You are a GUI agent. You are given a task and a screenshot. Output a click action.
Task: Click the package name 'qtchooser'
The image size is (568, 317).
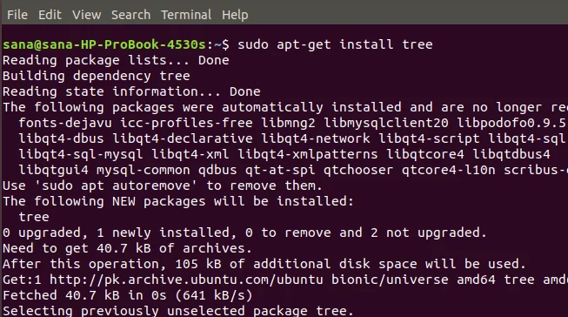(358, 170)
